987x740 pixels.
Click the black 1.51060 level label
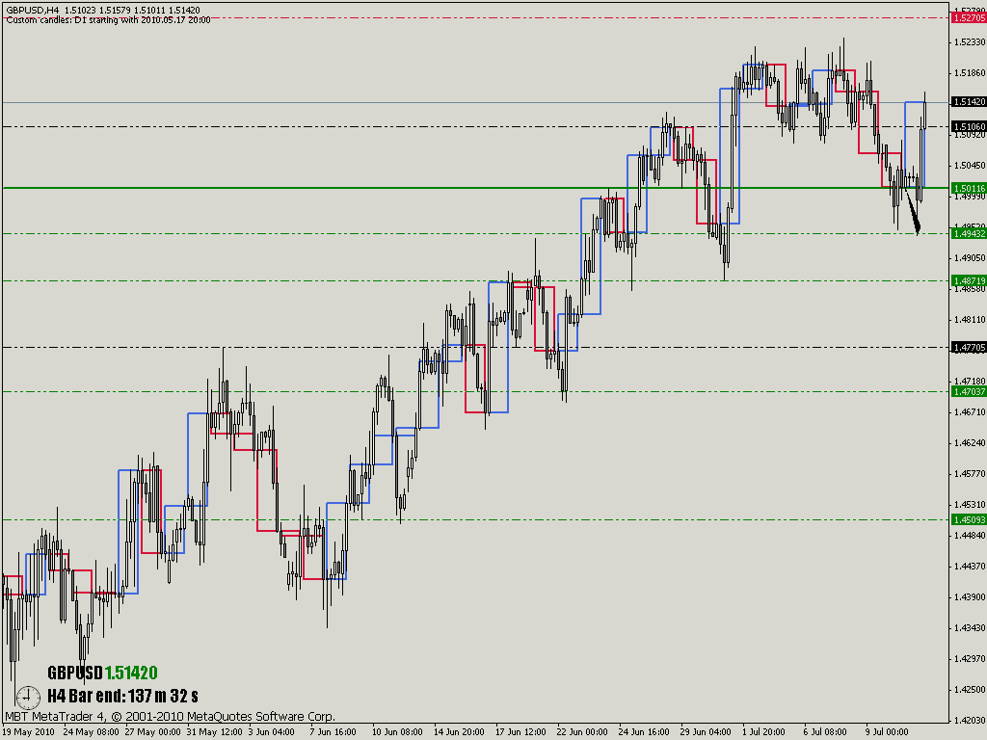pyautogui.click(x=970, y=126)
